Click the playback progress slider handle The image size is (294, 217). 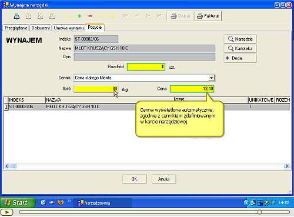click(259, 212)
